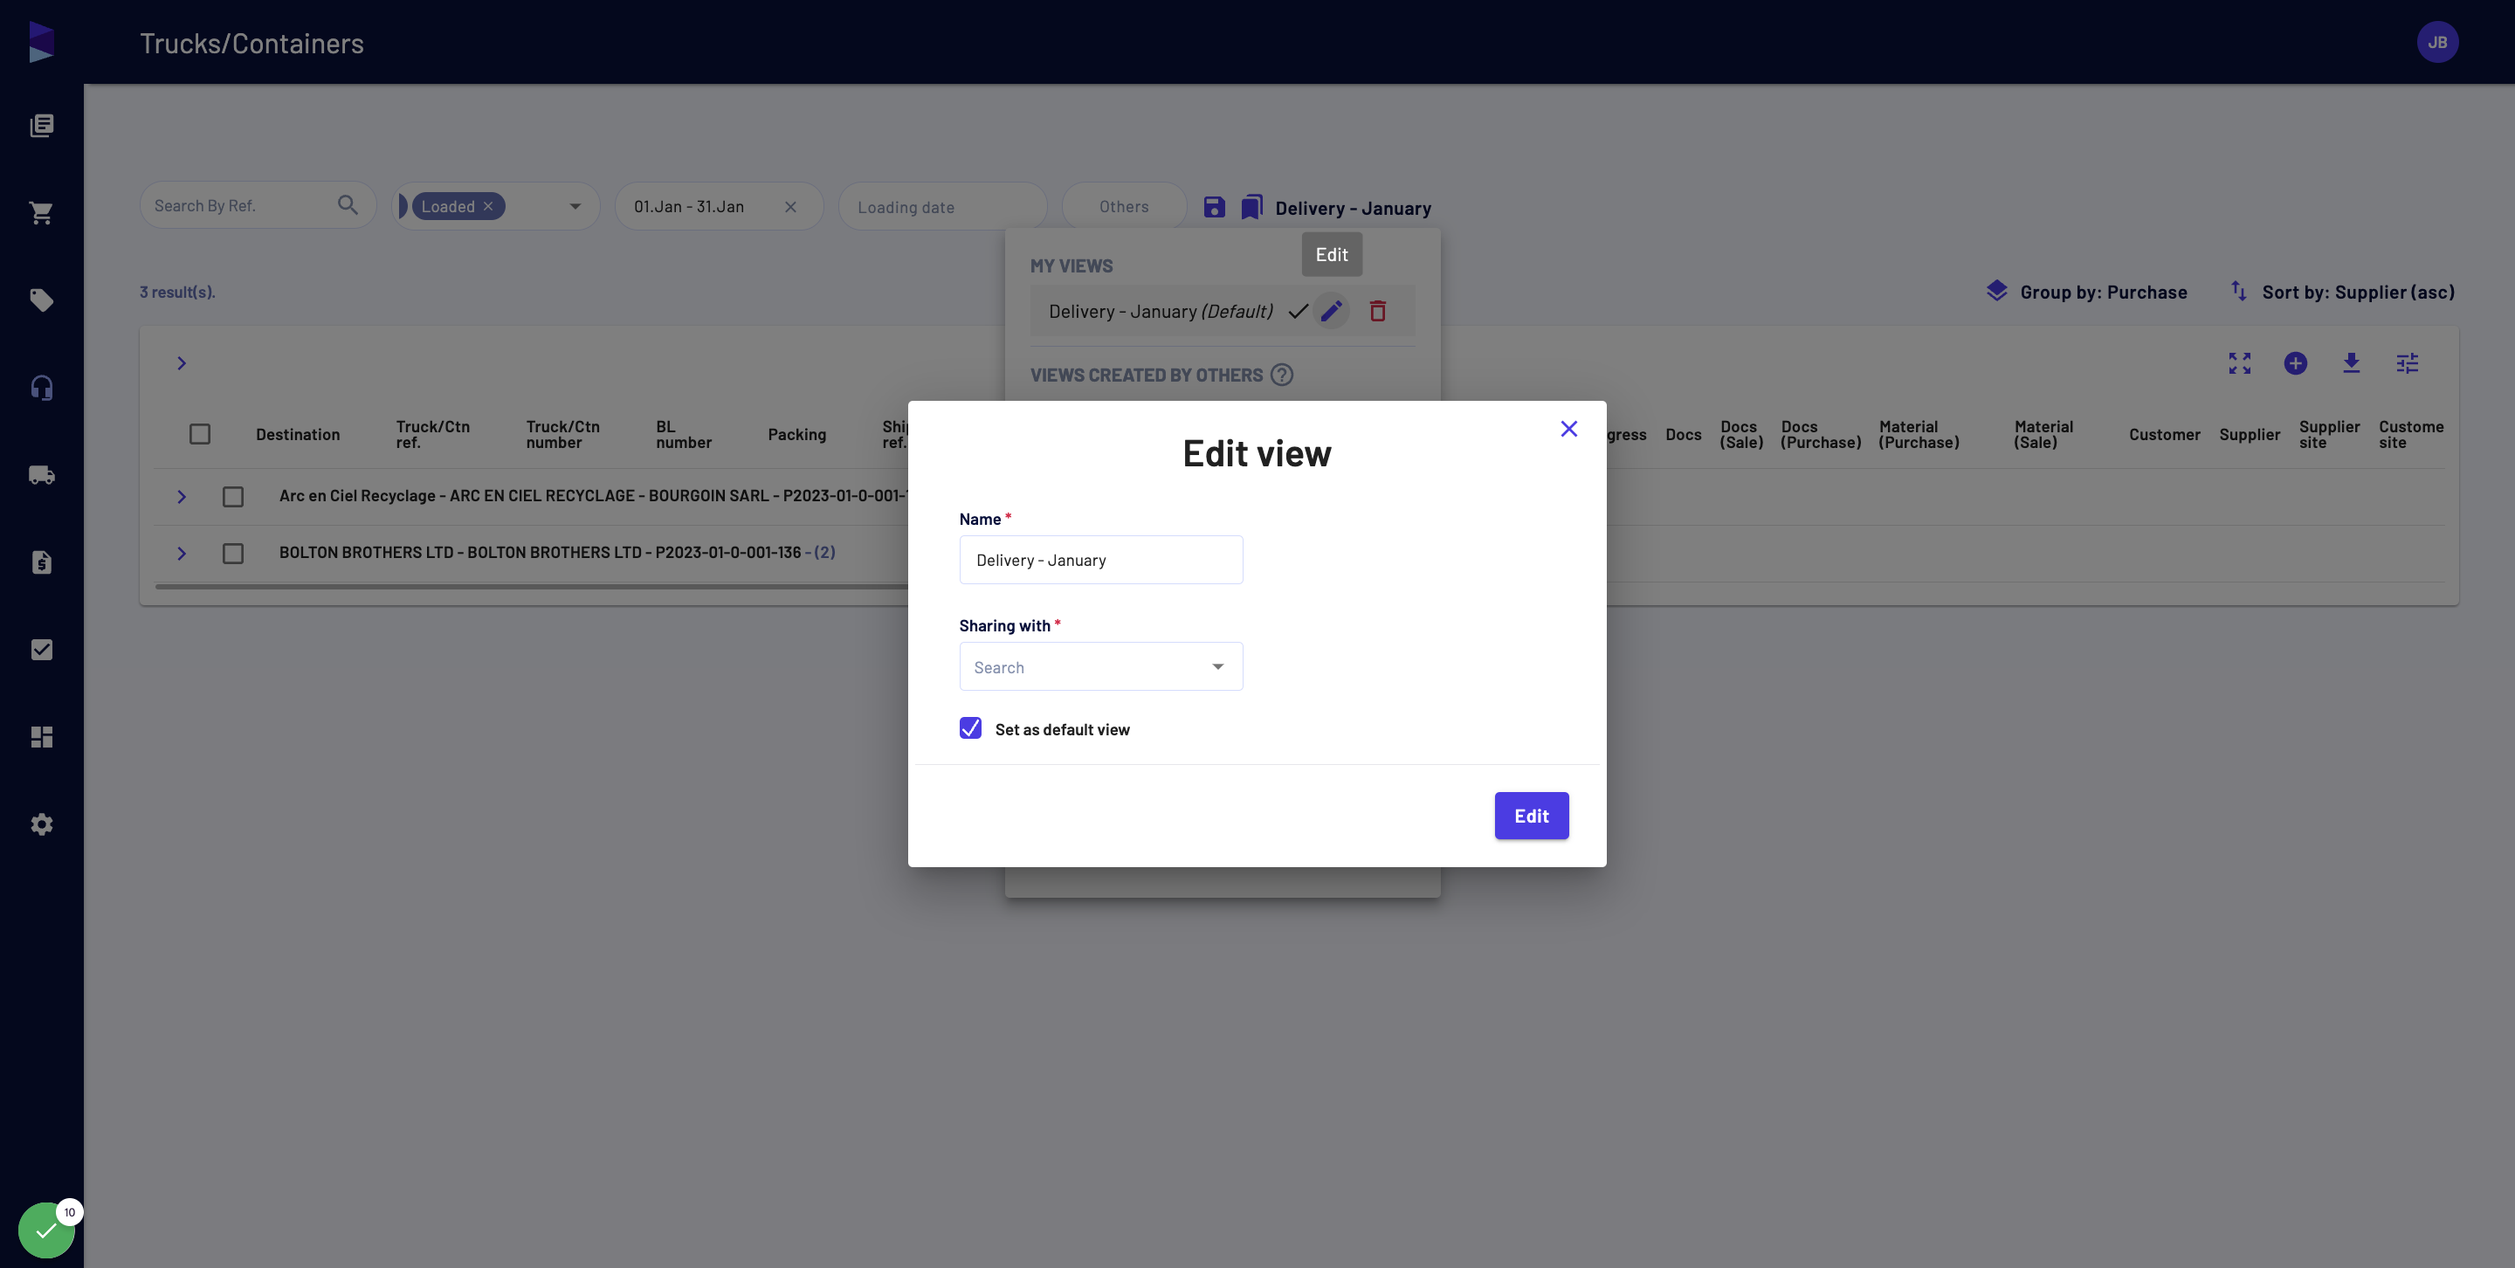Click the Loading date field

tap(942, 207)
